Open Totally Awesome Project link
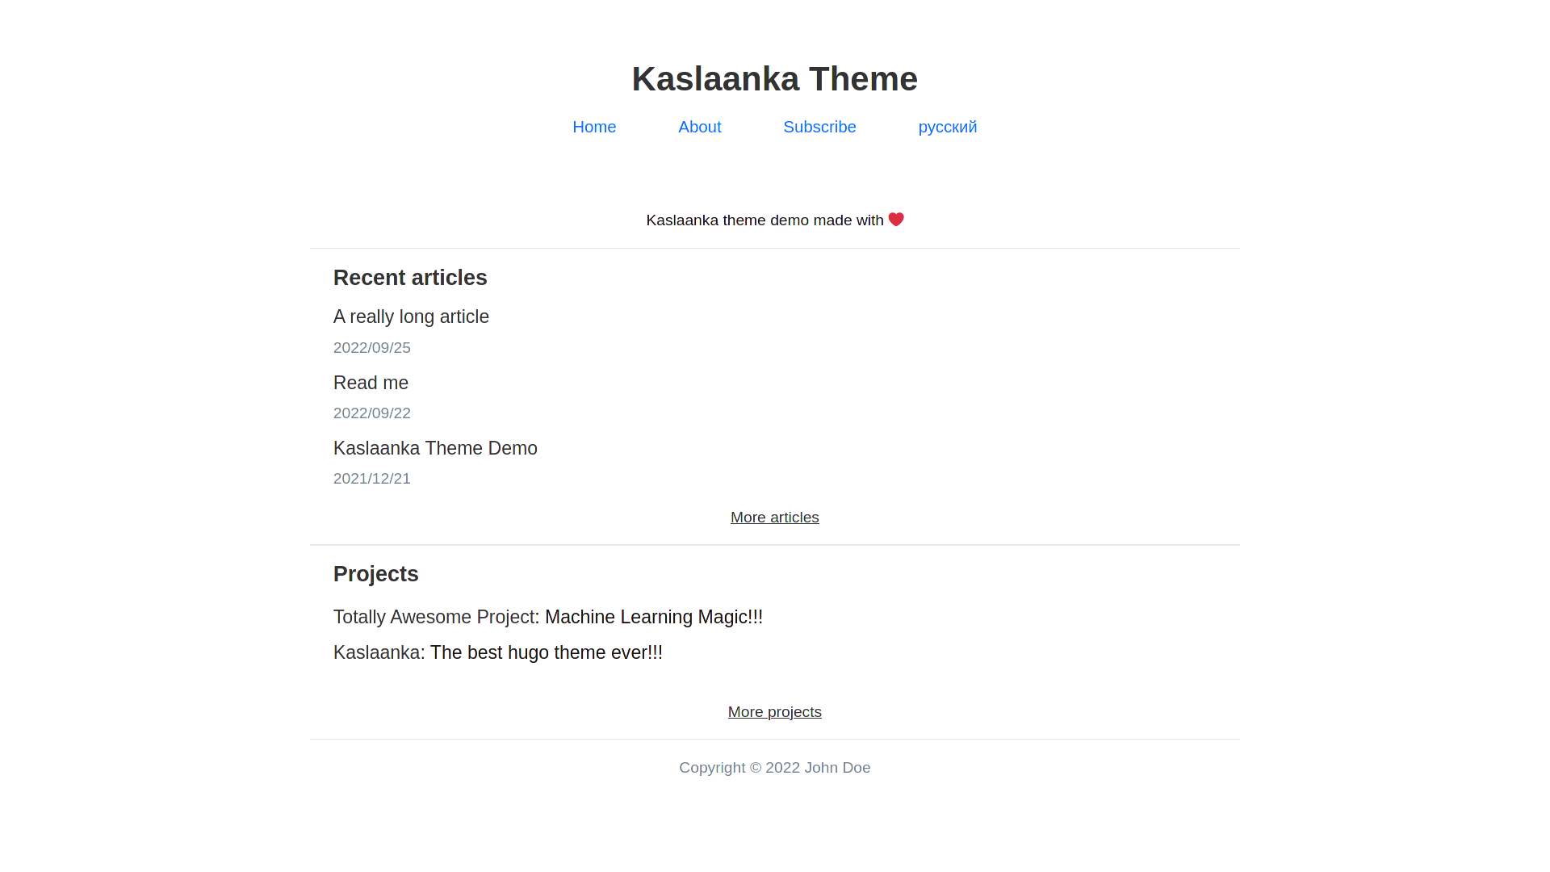Image resolution: width=1550 pixels, height=872 pixels. pyautogui.click(x=434, y=617)
